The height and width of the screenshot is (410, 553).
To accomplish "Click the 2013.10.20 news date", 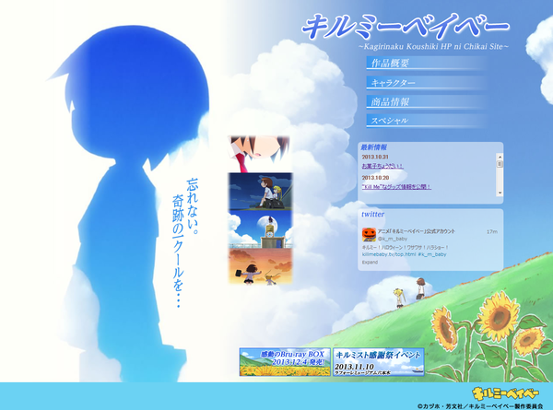I will pos(375,178).
